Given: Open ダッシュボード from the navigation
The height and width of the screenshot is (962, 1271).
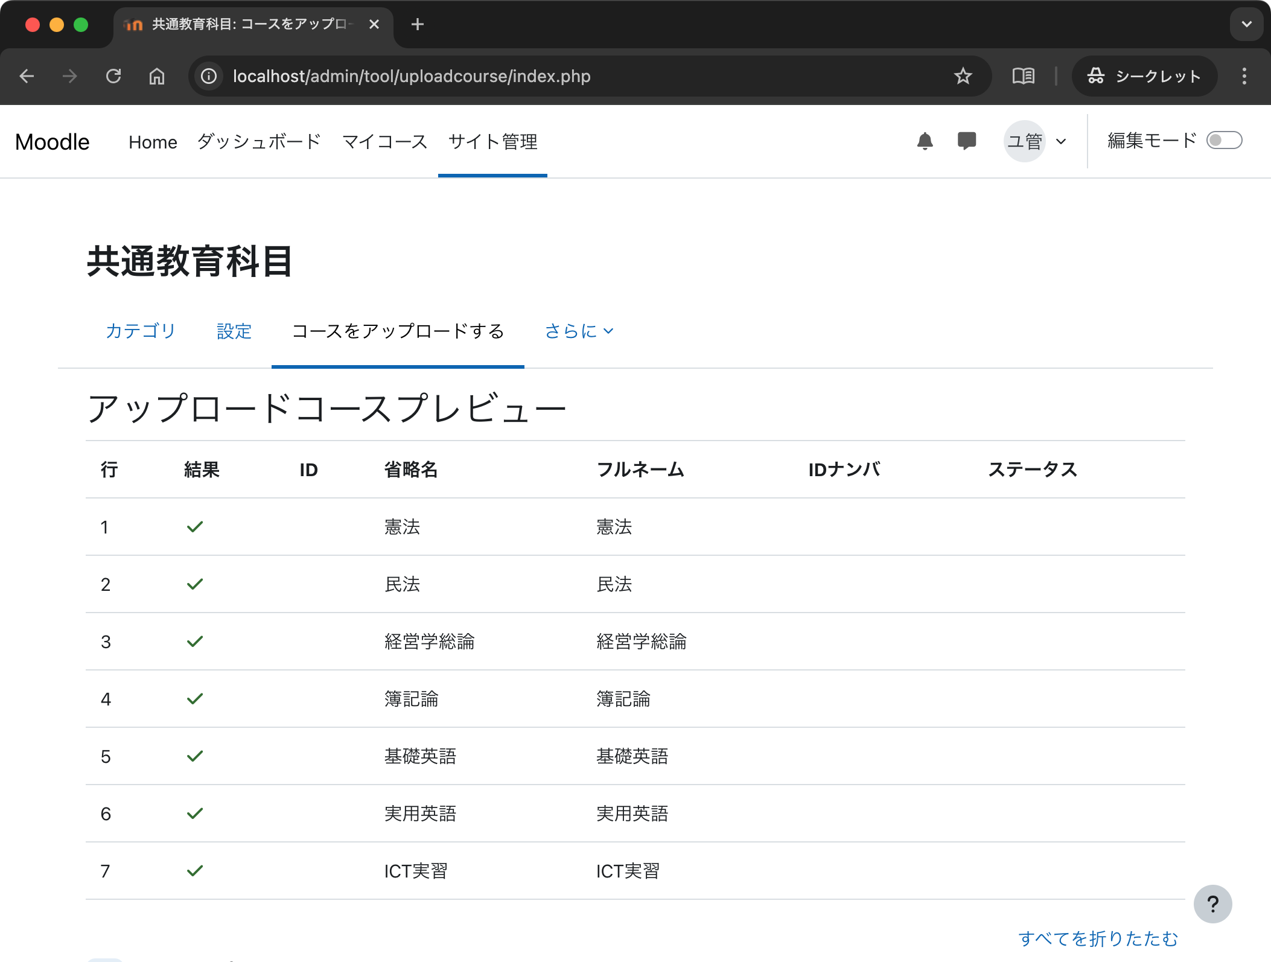Looking at the screenshot, I should (x=258, y=141).
